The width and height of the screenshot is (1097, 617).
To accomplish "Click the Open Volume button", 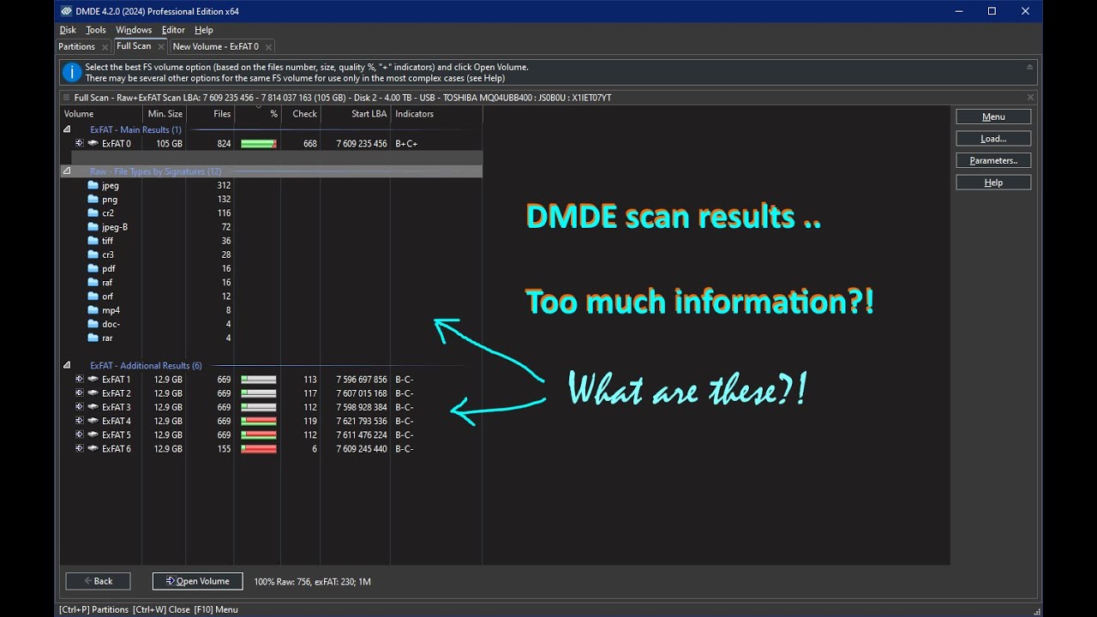I will pyautogui.click(x=197, y=581).
